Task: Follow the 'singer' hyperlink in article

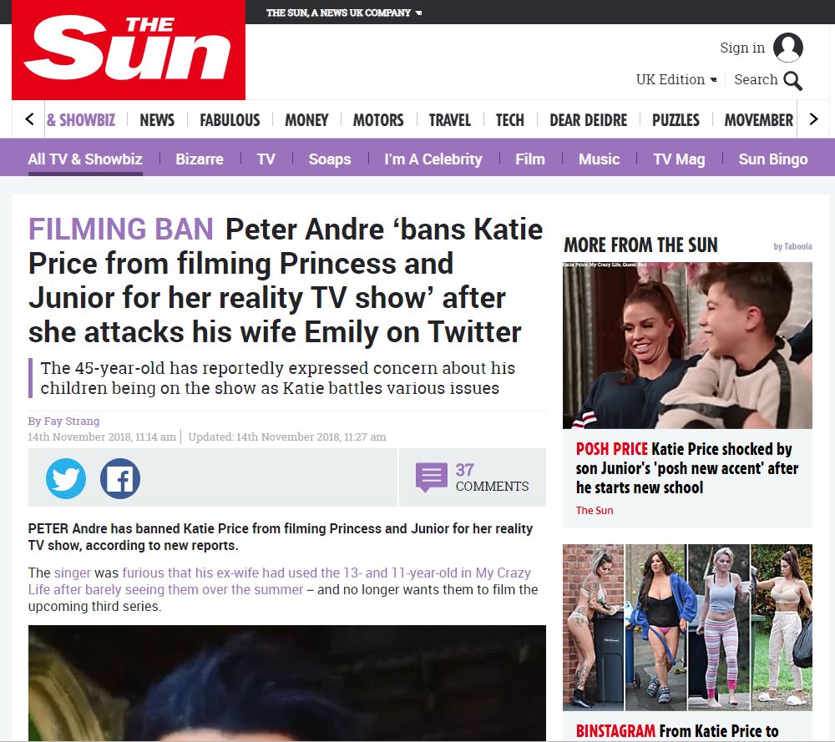Action: click(x=73, y=573)
